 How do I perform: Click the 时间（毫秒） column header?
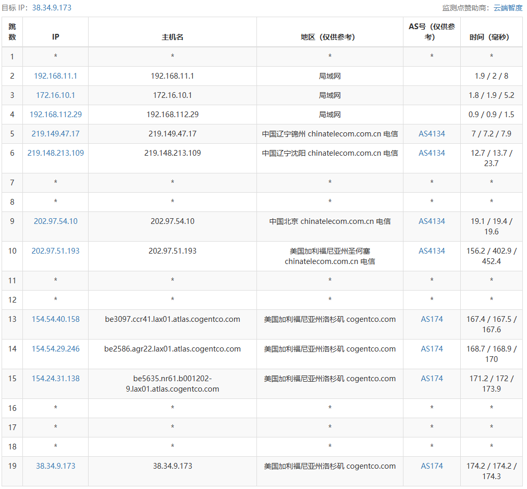pyautogui.click(x=491, y=37)
